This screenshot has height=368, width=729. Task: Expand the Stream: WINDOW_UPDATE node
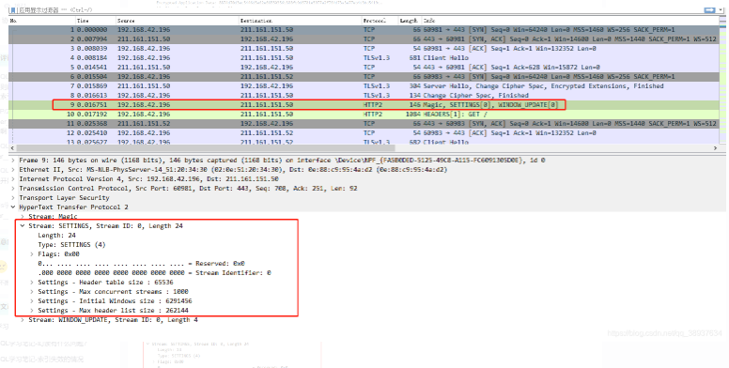pyautogui.click(x=23, y=320)
